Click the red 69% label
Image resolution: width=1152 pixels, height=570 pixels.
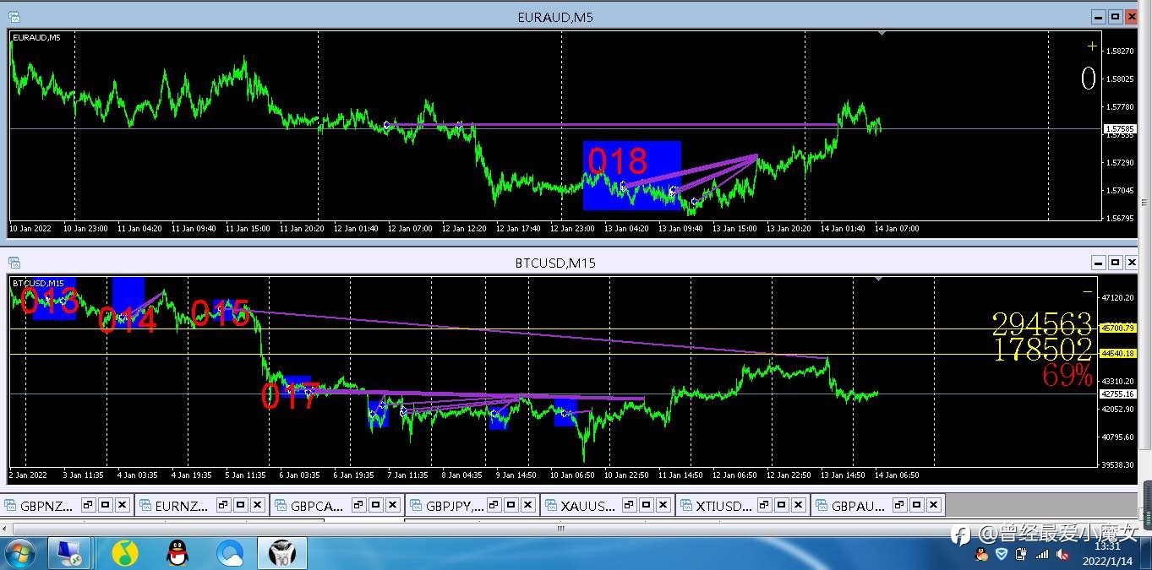1067,376
